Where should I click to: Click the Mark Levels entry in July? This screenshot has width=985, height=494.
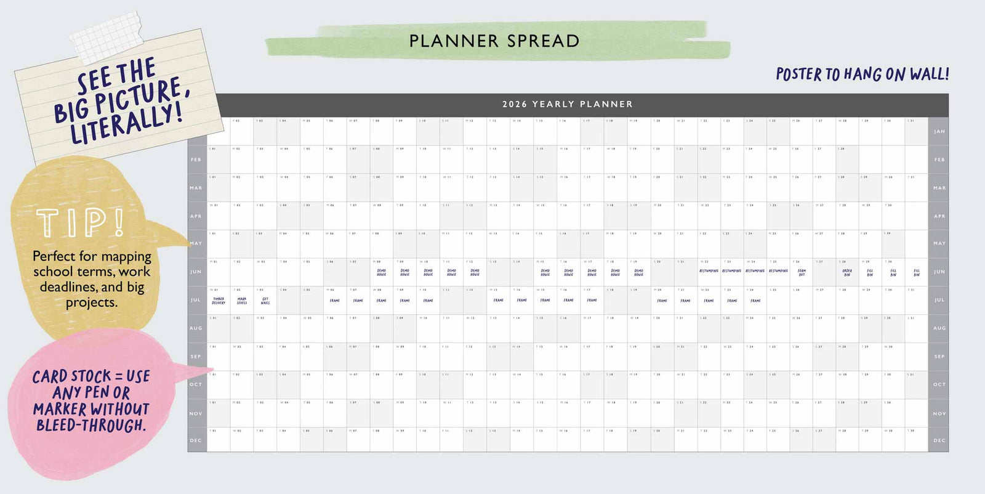pos(242,301)
